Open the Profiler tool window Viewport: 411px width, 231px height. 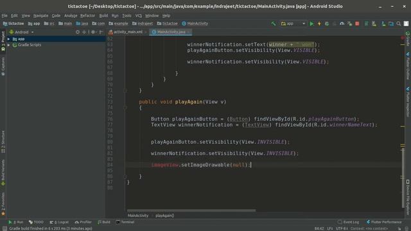point(83,222)
